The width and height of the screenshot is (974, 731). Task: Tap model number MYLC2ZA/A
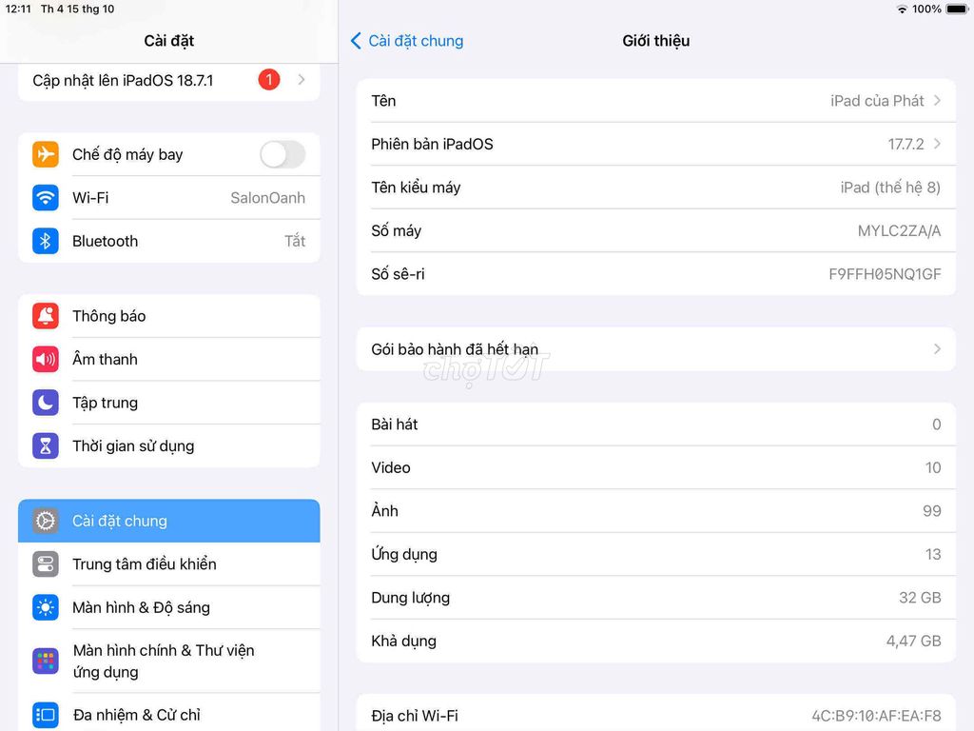899,230
